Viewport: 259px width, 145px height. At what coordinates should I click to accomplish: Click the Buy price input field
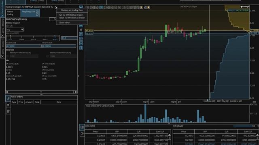[23, 46]
